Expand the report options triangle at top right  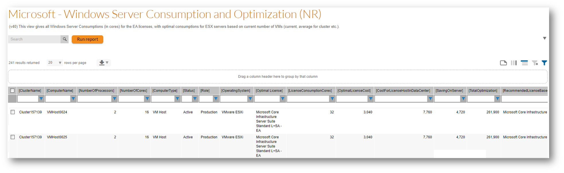(x=545, y=38)
